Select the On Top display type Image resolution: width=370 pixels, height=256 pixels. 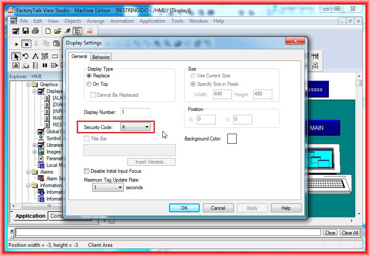click(89, 84)
